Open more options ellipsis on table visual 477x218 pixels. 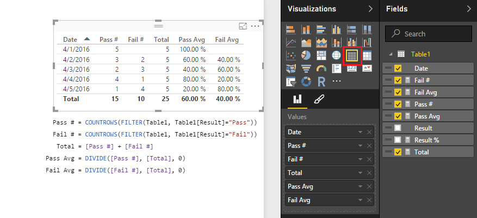coord(255,26)
